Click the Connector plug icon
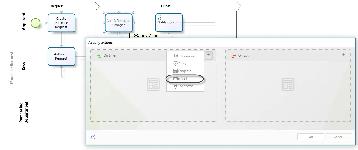Screen dimensions: 358x150 (x=175, y=86)
